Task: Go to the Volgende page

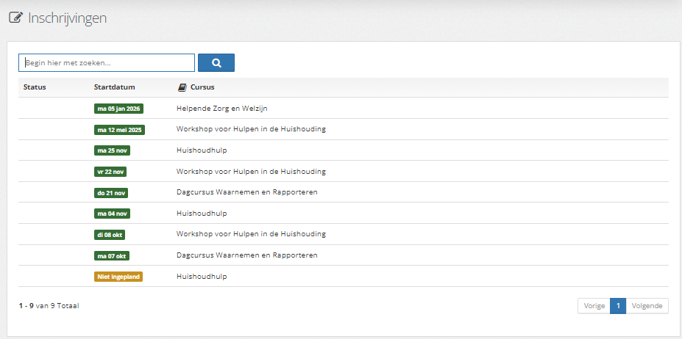Action: tap(647, 305)
